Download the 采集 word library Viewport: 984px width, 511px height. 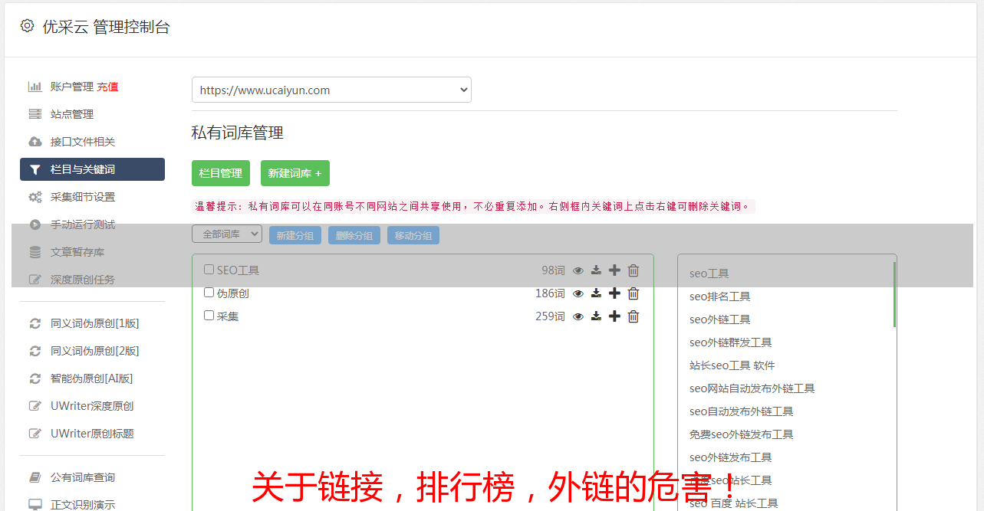coord(596,316)
